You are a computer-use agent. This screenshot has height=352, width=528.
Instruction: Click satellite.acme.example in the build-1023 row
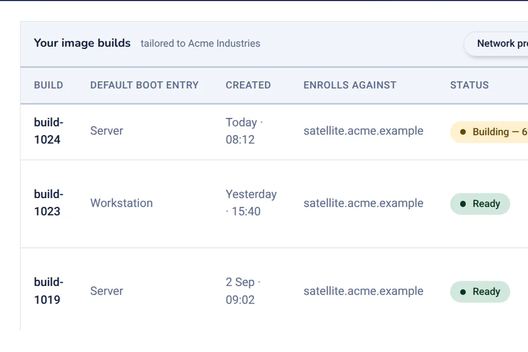click(363, 203)
